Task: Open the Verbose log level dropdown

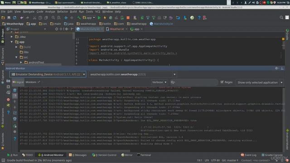Action: pos(159,82)
